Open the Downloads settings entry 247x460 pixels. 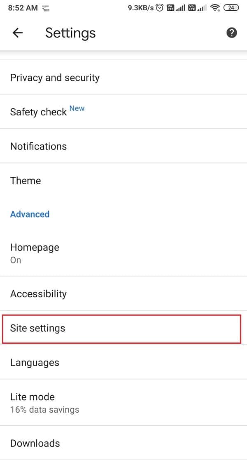coord(35,443)
